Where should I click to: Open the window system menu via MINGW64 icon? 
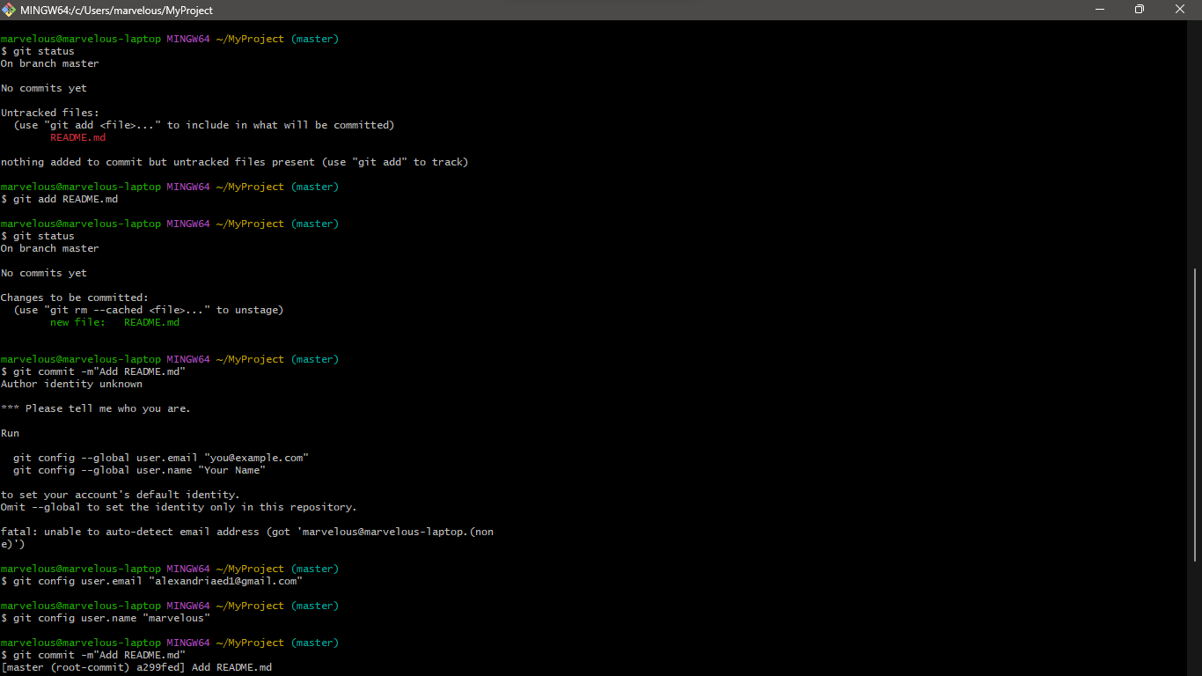9,10
